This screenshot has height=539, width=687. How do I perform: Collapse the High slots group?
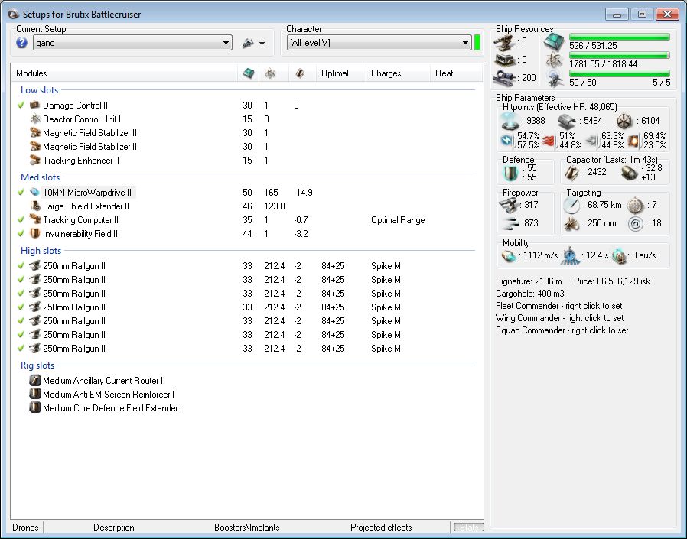(41, 251)
